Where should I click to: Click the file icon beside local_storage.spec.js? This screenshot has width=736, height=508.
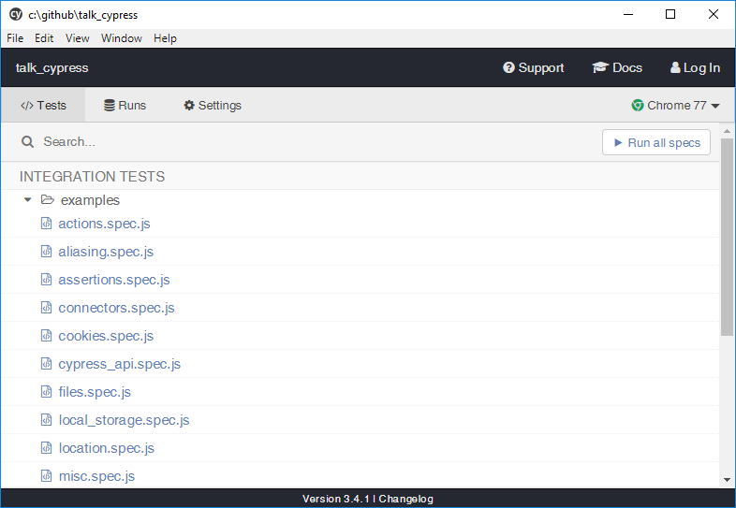46,420
